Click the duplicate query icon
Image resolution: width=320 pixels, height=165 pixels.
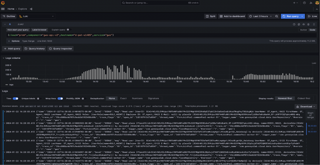(x=299, y=24)
